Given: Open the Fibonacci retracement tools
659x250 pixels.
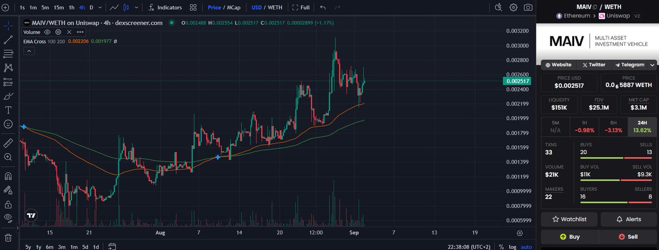Looking at the screenshot, I should 8,54.
